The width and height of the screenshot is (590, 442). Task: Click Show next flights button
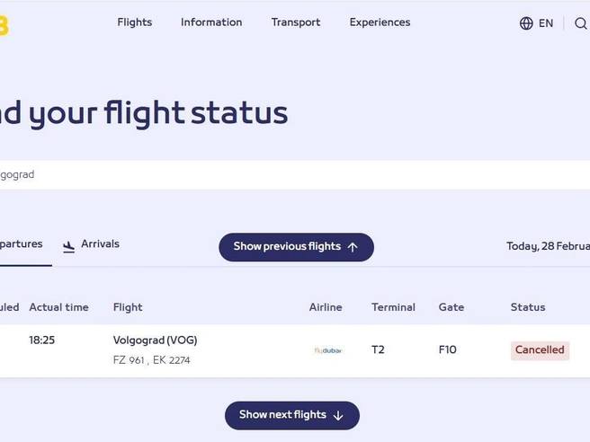click(292, 415)
